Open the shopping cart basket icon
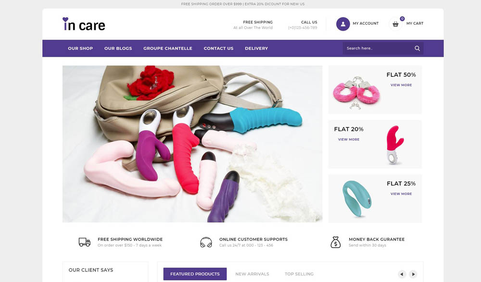 (395, 24)
